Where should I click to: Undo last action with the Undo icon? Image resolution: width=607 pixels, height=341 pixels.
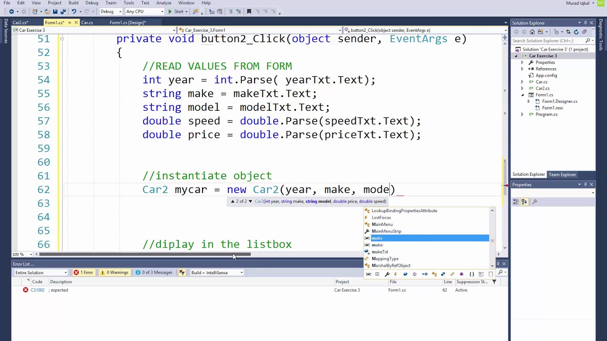tap(74, 11)
